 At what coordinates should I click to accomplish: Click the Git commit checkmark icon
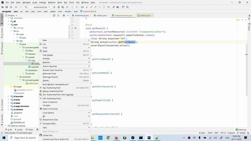click(x=91, y=7)
